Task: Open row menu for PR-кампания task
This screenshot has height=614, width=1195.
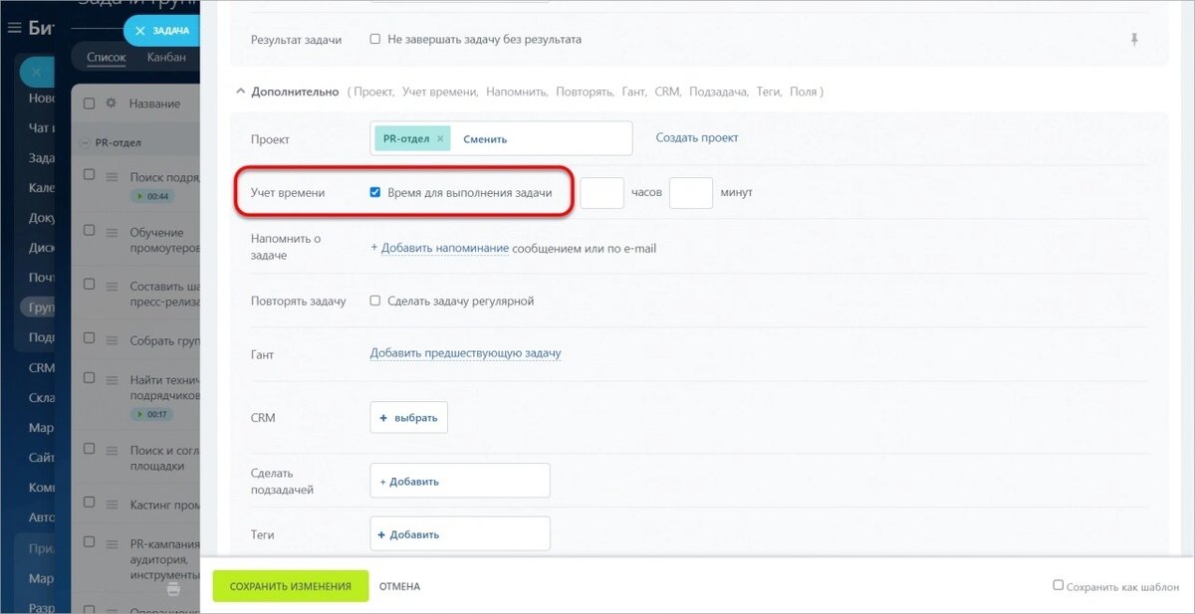Action: 113,543
